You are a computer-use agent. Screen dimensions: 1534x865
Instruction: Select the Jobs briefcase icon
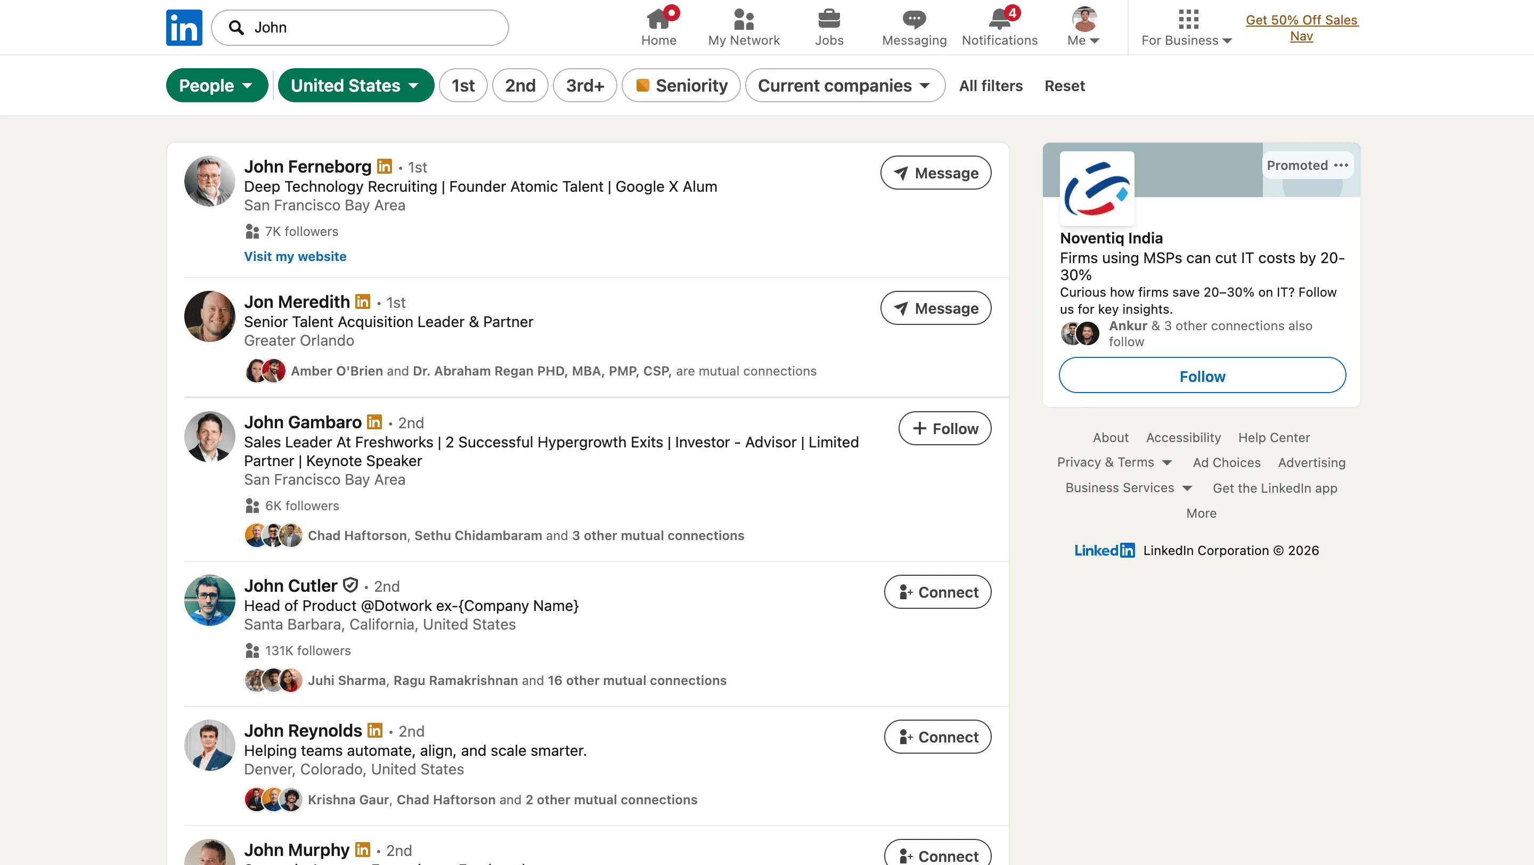coord(829,20)
